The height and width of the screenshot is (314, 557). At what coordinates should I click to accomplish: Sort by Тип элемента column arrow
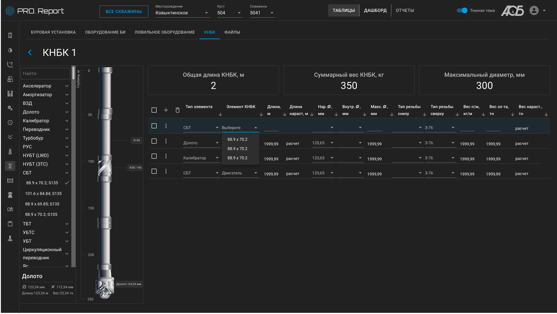pos(220,114)
